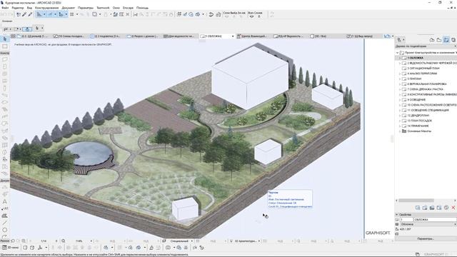Toggle the grid snap icon in toolbar
This screenshot has height=257, width=457.
[72, 14]
